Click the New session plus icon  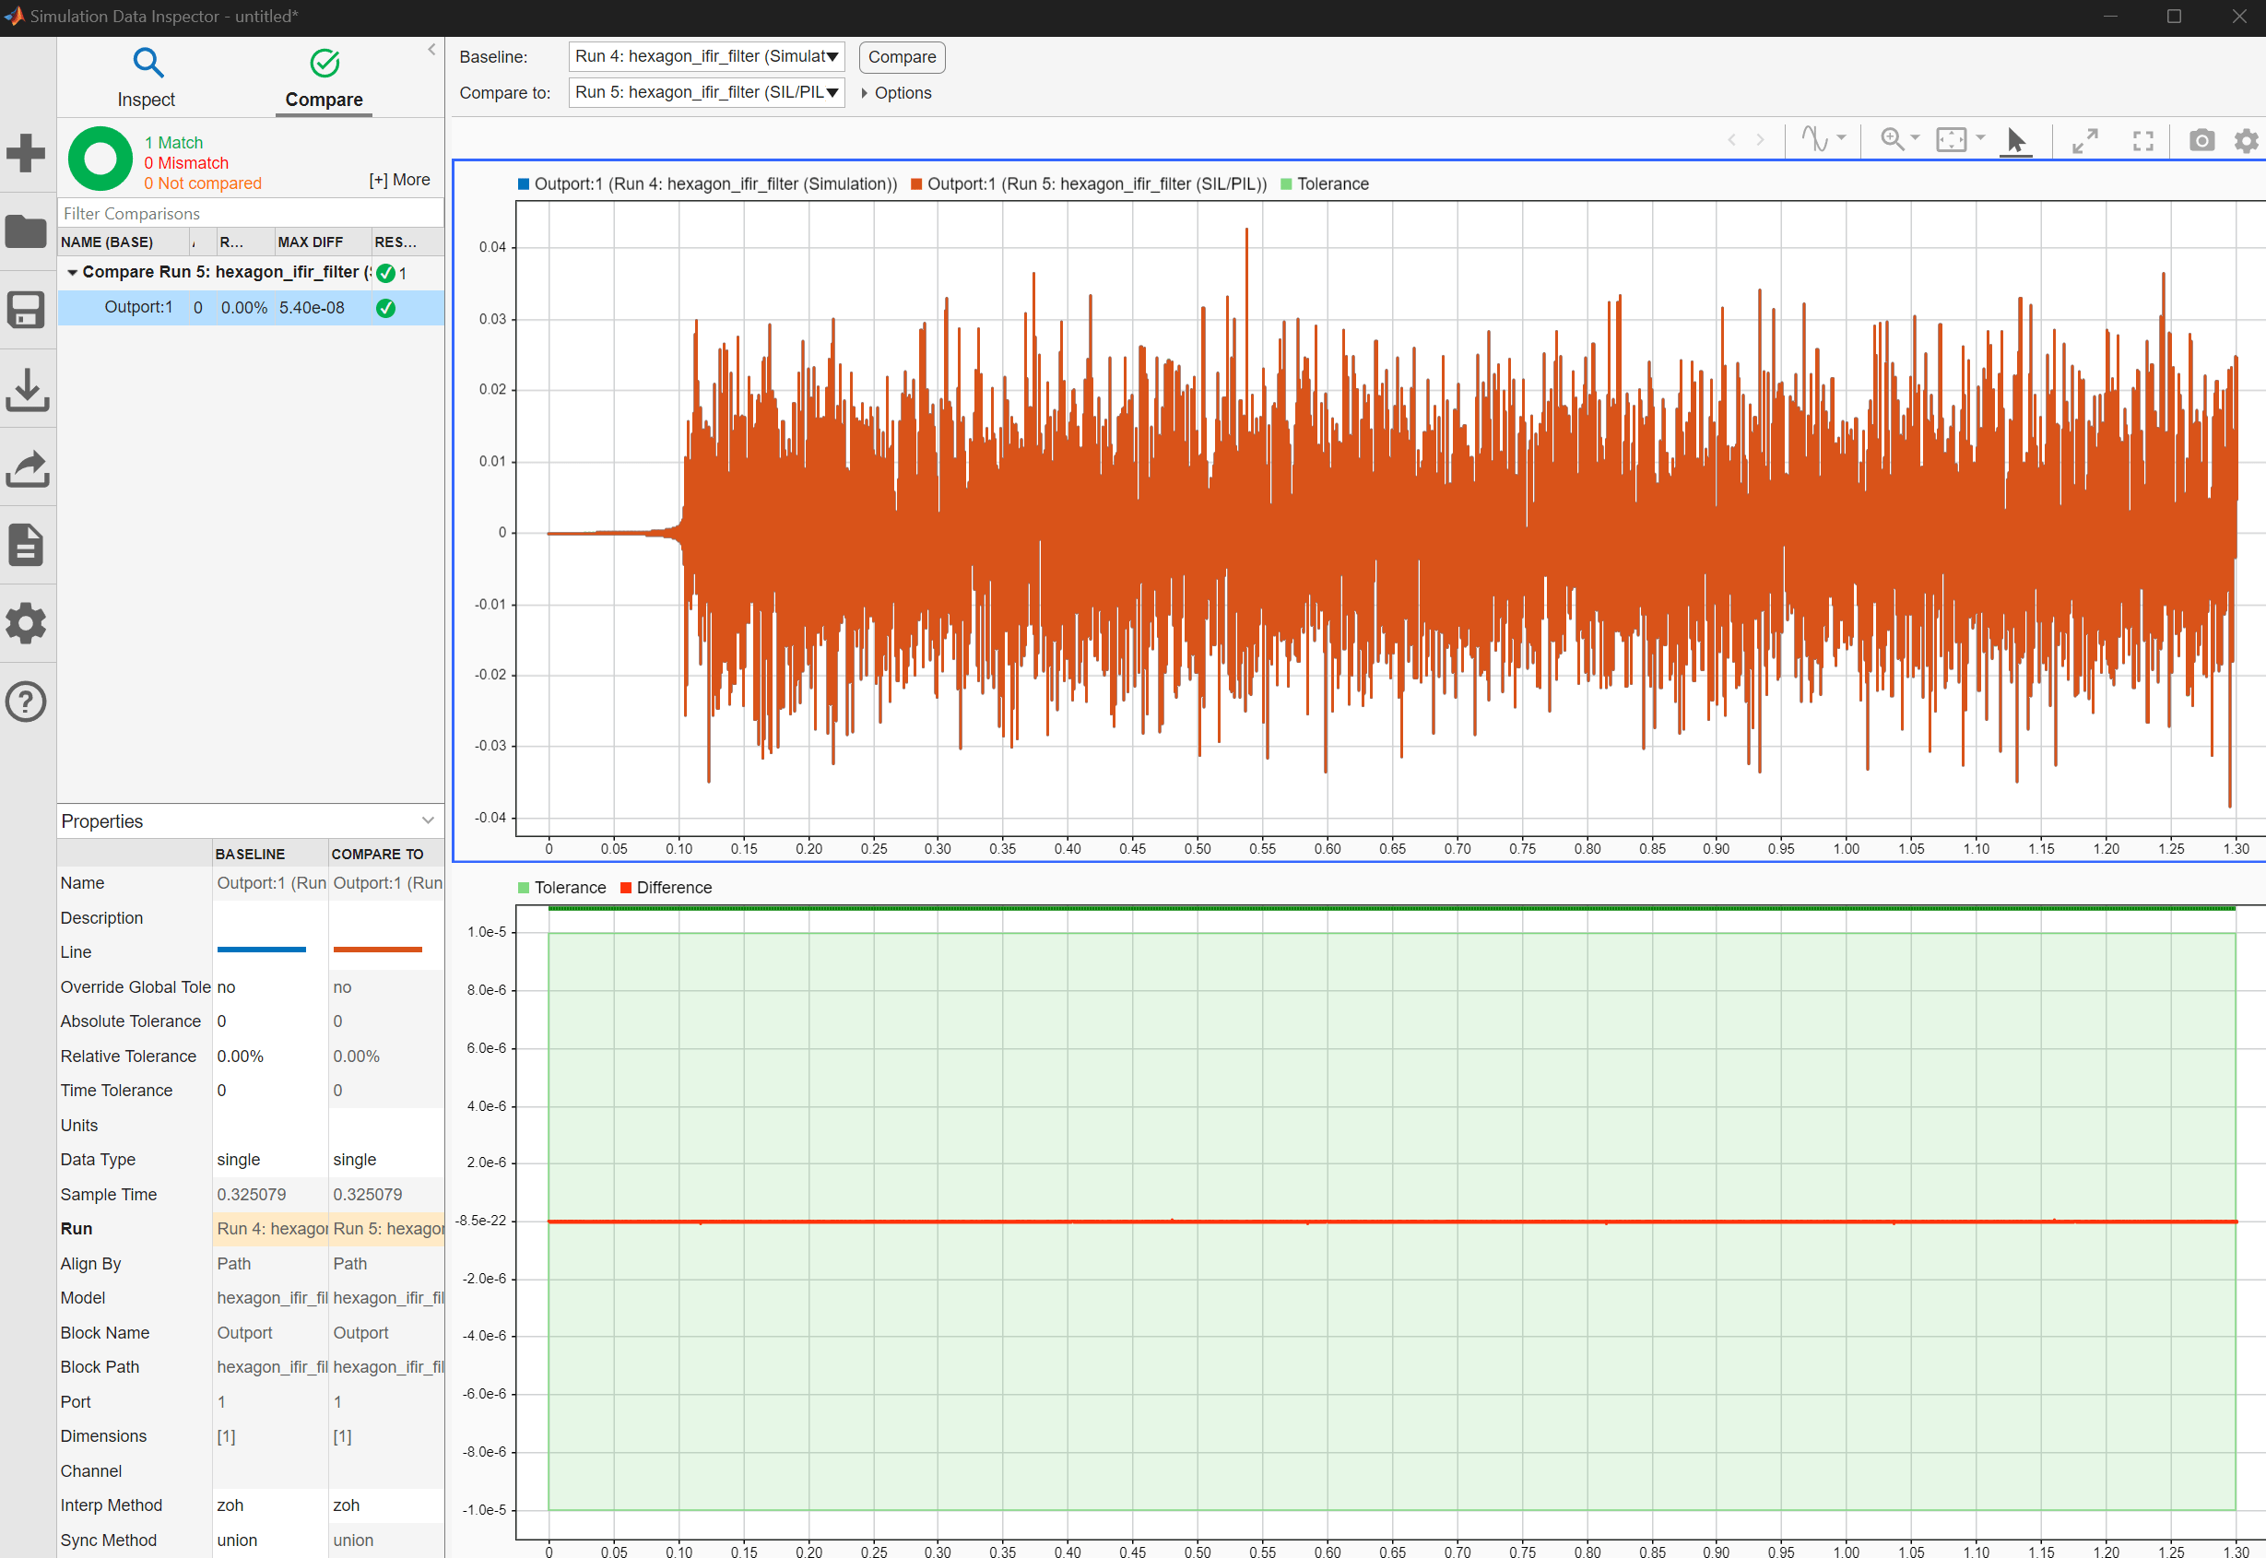(27, 153)
